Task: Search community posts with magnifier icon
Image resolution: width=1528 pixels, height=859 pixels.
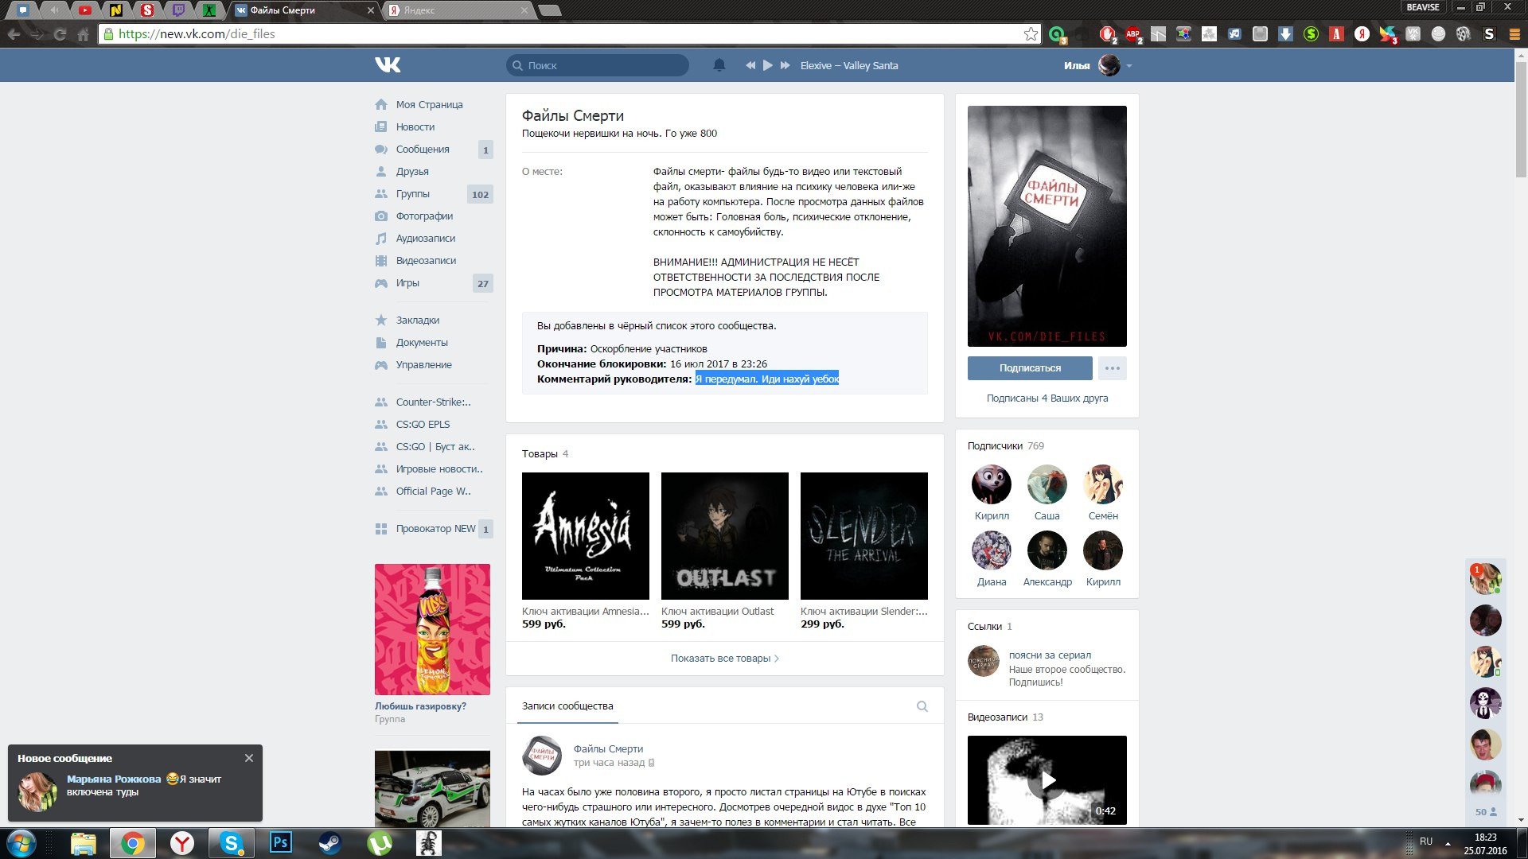Action: coord(922,706)
